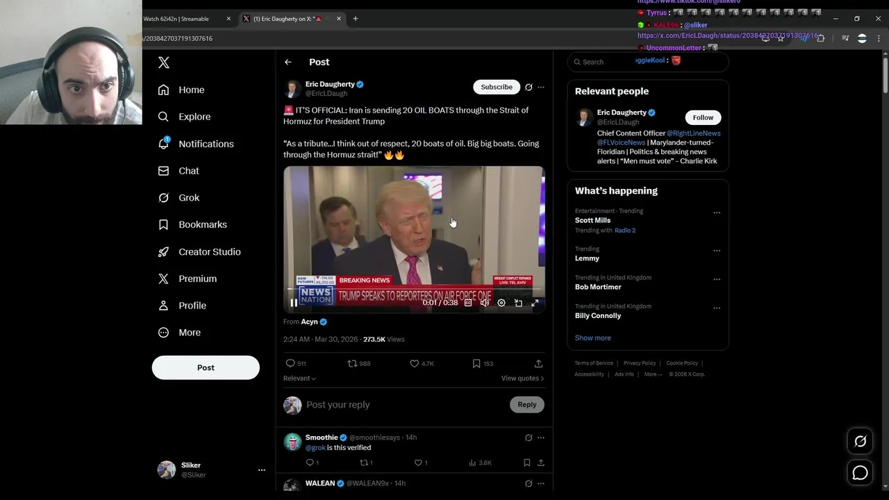Like Smoothie's reply
The width and height of the screenshot is (889, 500).
point(418,462)
